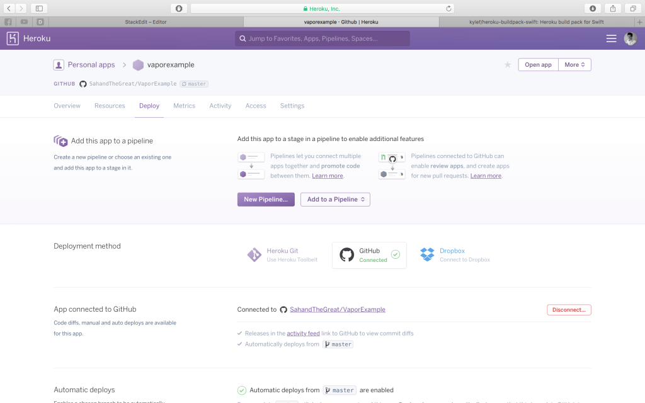Viewport: 645px width, 403px height.
Task: Click the vaporexample hexagon app icon
Action: click(138, 65)
